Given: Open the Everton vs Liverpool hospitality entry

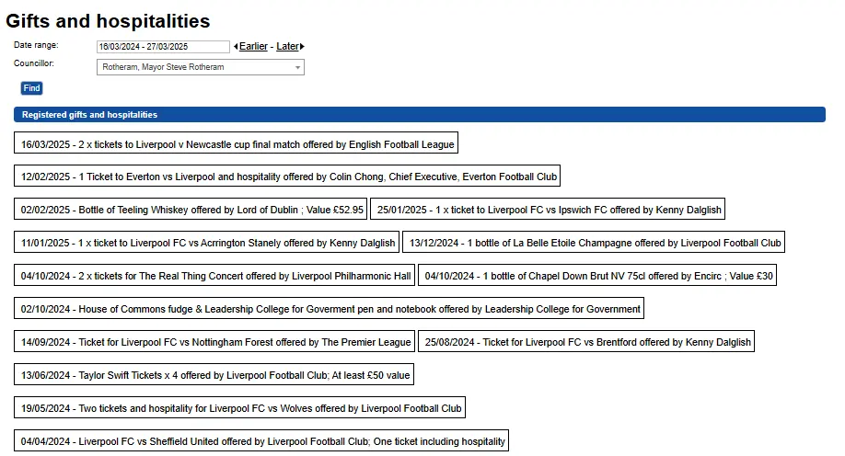Looking at the screenshot, I should (x=288, y=177).
